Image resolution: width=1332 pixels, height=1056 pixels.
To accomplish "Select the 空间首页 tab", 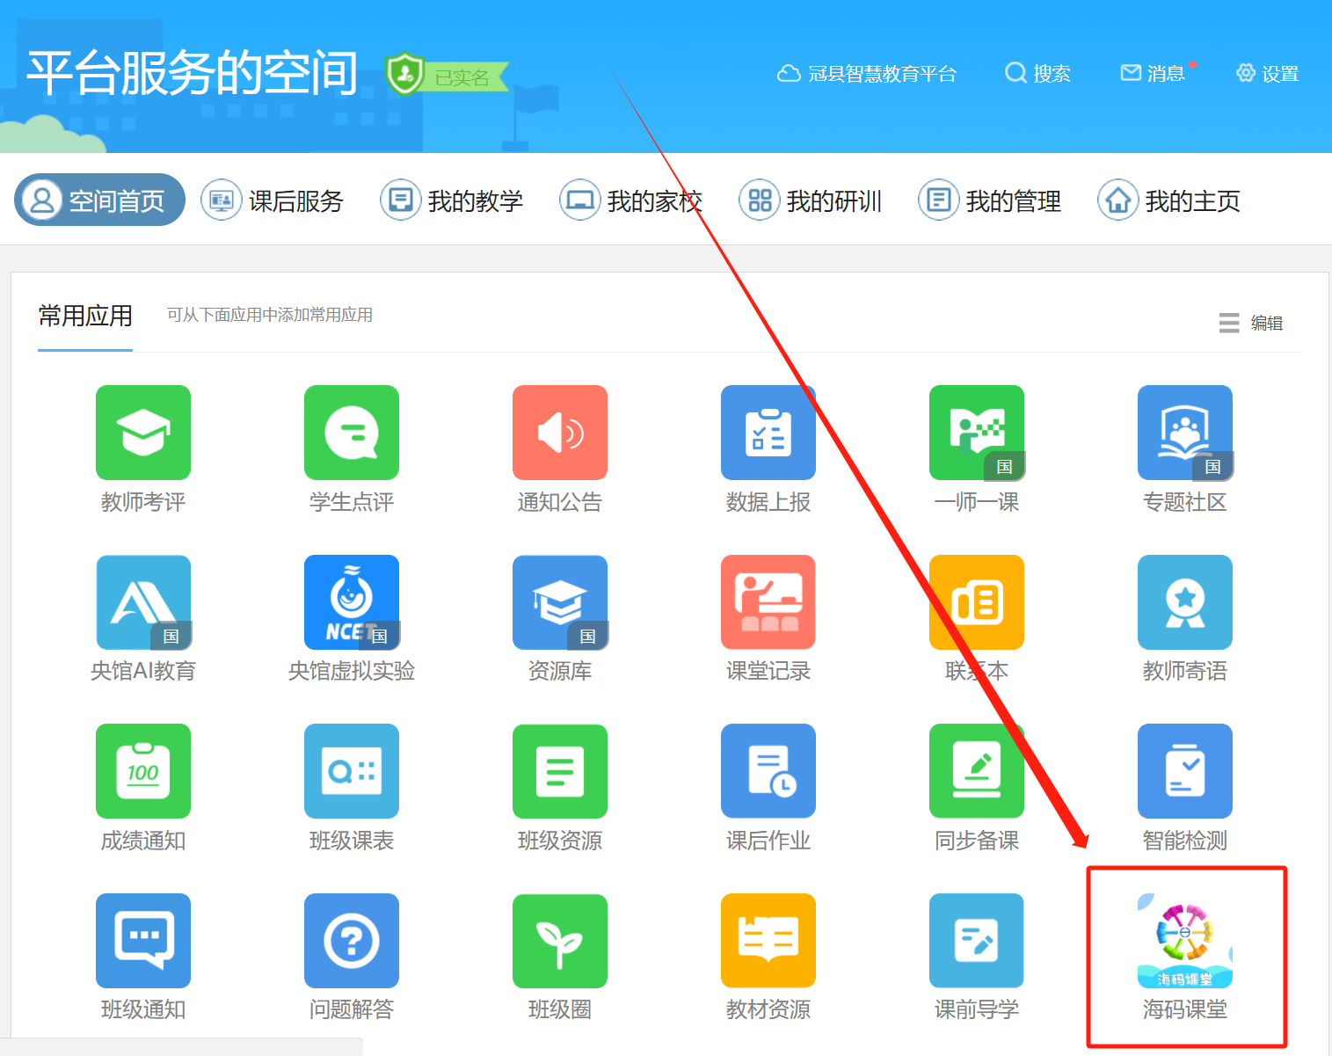I will pyautogui.click(x=99, y=200).
